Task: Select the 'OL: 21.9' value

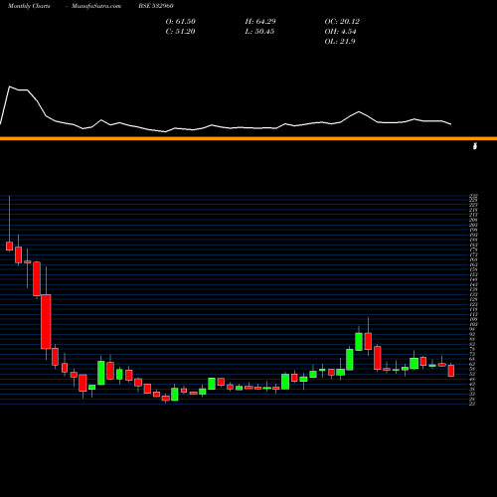Action: tap(340, 42)
